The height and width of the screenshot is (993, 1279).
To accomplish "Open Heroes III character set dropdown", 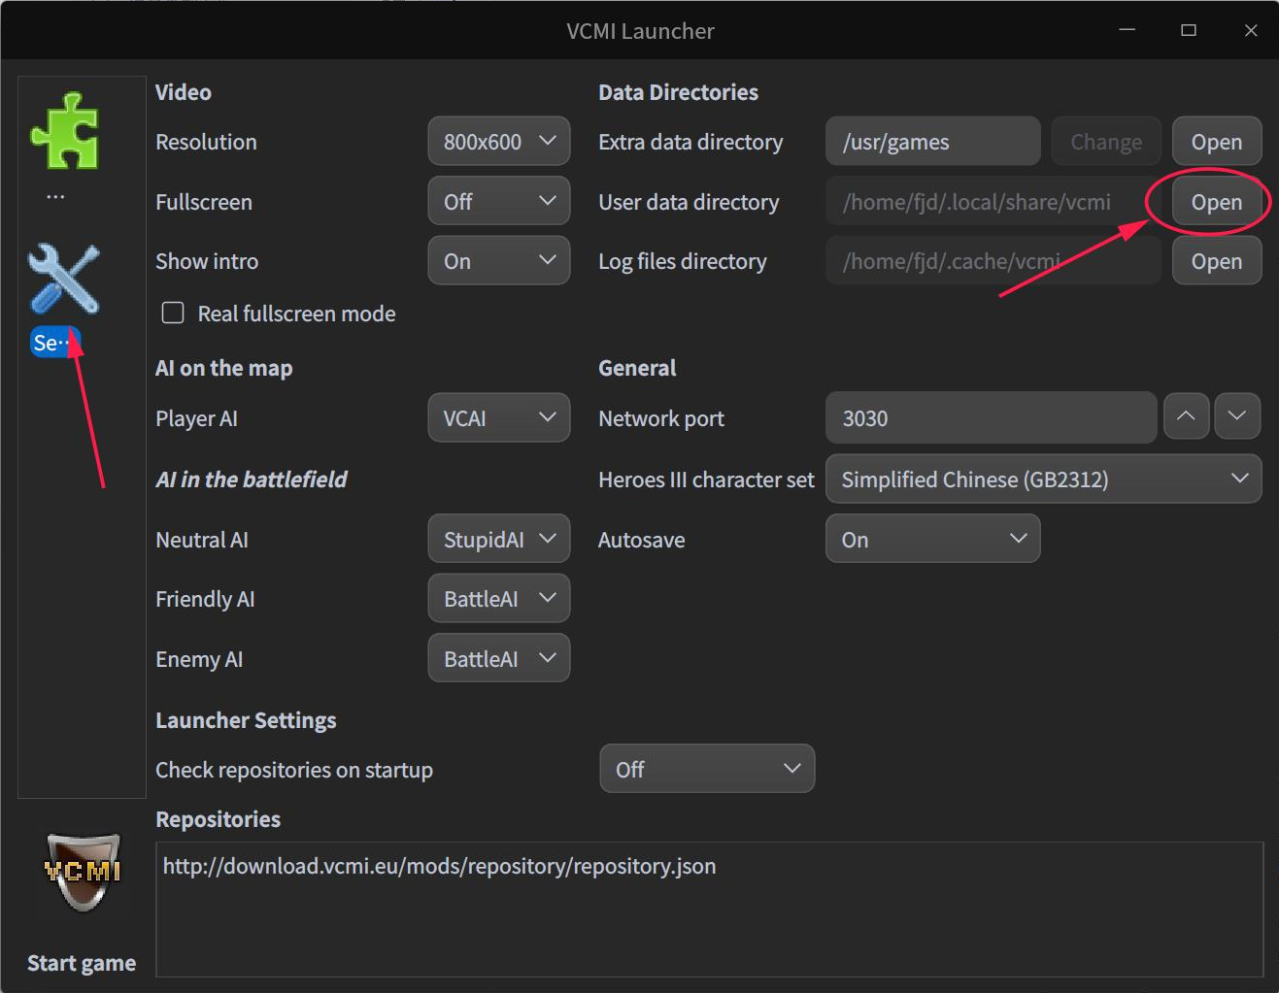I will pos(1044,480).
